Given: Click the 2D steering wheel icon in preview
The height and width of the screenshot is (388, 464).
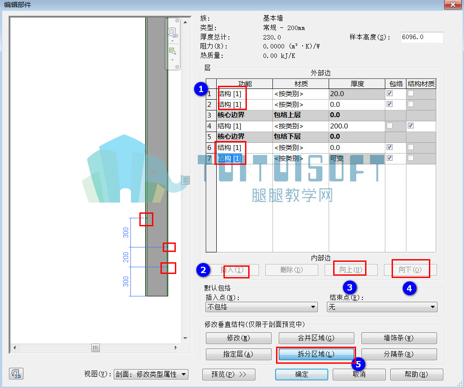Looking at the screenshot, I should [173, 32].
